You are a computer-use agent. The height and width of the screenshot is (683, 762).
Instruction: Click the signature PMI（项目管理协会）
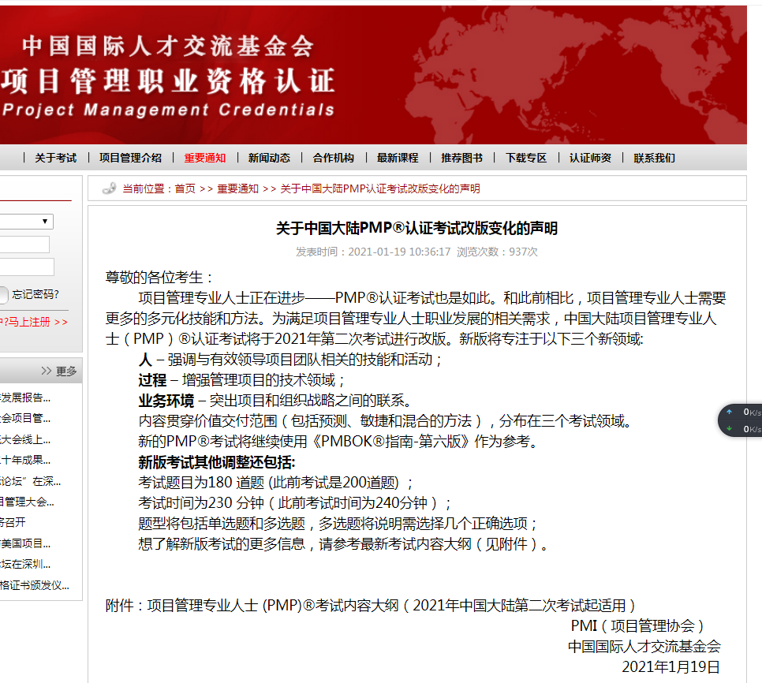click(x=637, y=625)
